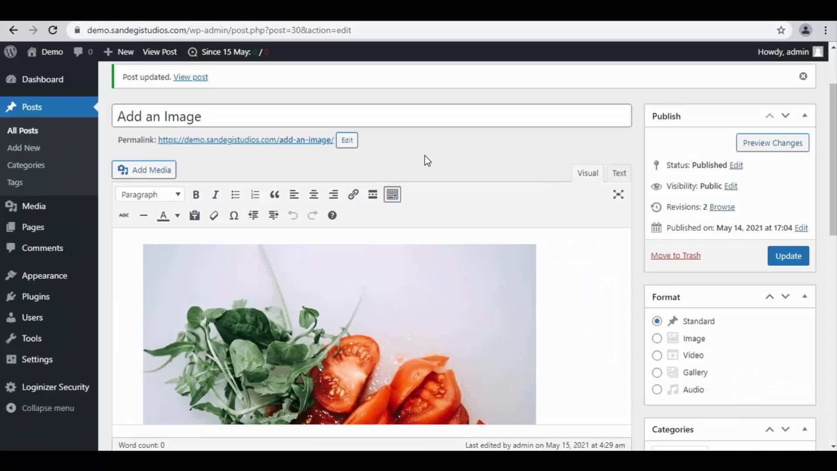Clear formatting with the eraser icon
The image size is (837, 471).
pyautogui.click(x=214, y=215)
